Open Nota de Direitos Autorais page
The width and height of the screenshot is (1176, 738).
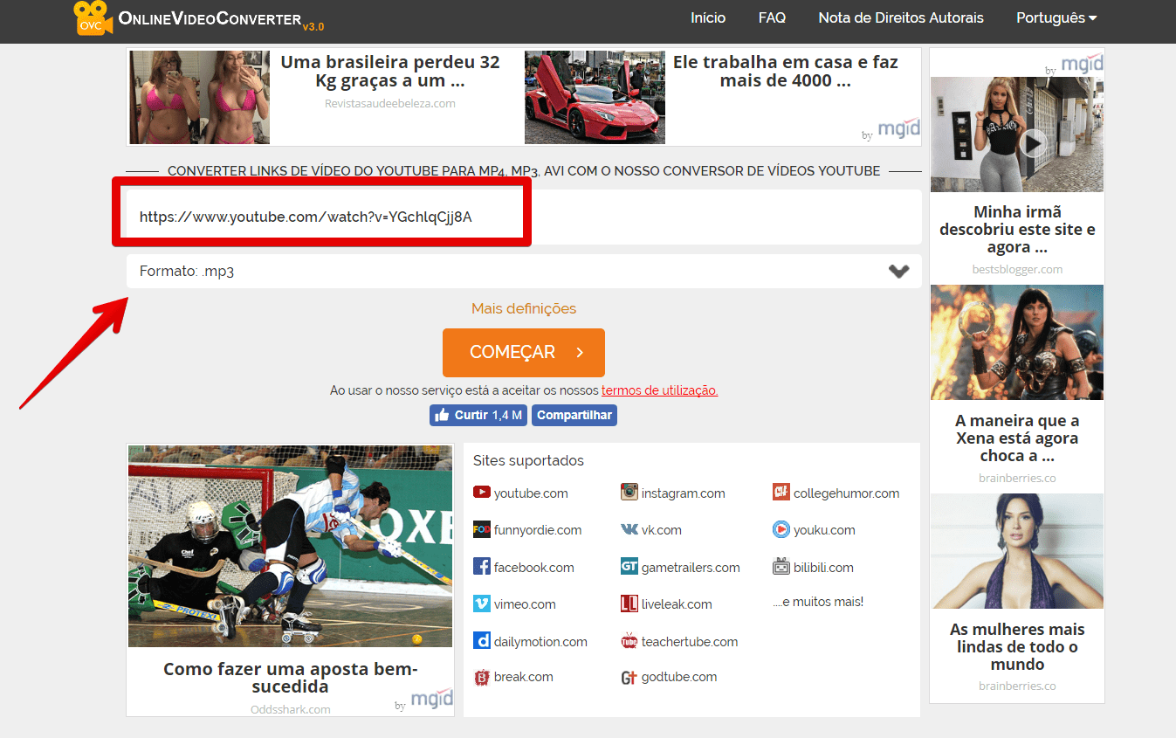tap(901, 17)
